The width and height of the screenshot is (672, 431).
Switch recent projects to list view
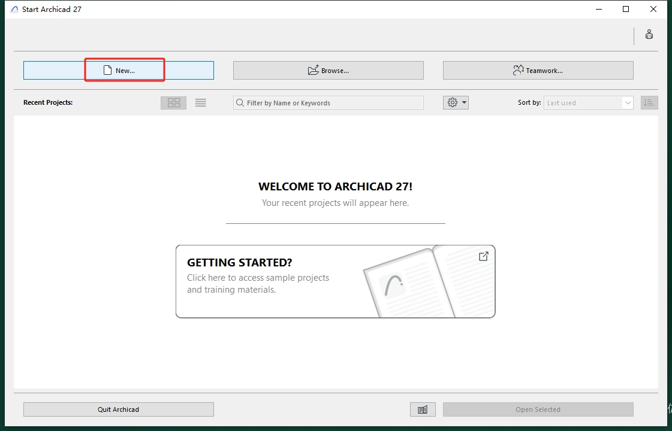point(201,103)
